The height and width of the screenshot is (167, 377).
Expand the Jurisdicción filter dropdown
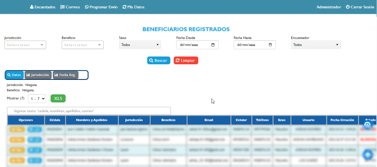[x=25, y=45]
